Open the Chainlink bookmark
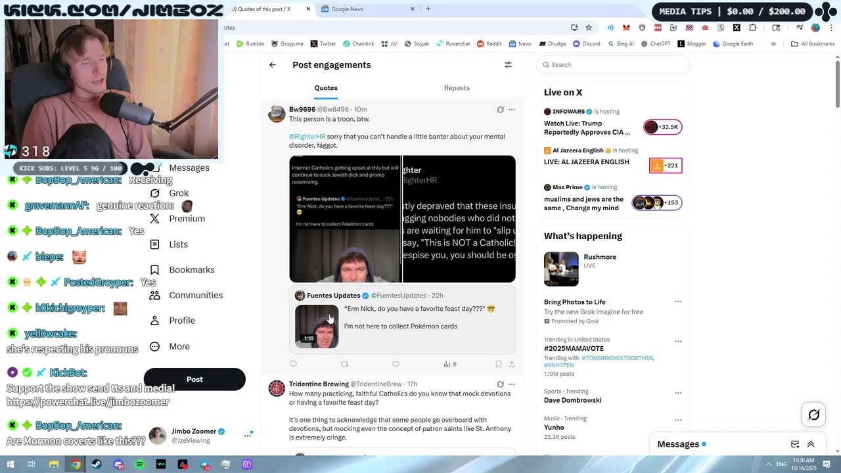841x473 pixels. tap(358, 44)
